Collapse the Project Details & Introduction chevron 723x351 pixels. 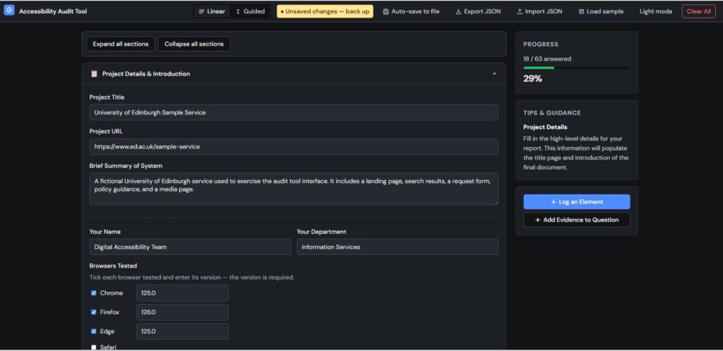click(x=494, y=73)
